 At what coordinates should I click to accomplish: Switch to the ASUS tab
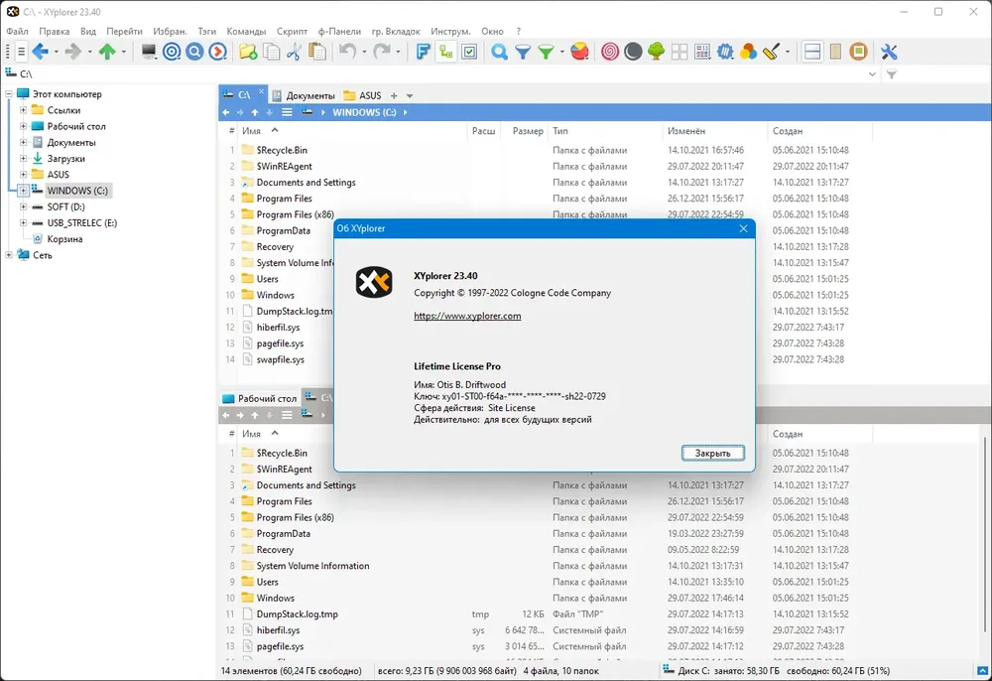pos(363,95)
